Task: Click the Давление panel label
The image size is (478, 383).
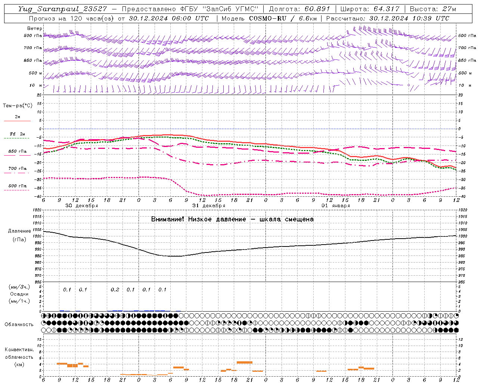Action: click(19, 231)
